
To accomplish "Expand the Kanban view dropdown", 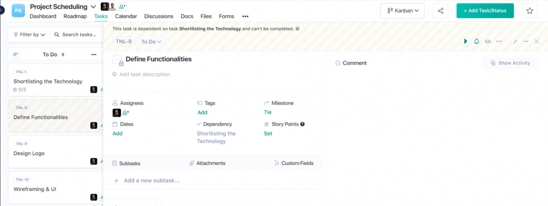I will click(402, 11).
